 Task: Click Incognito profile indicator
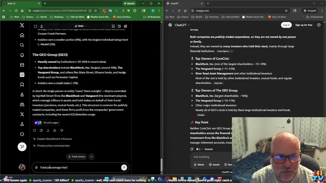310,11
